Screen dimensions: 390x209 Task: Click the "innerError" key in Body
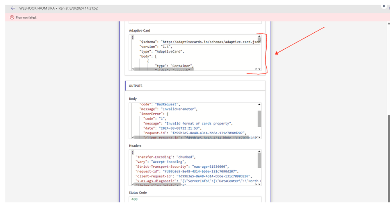point(151,114)
